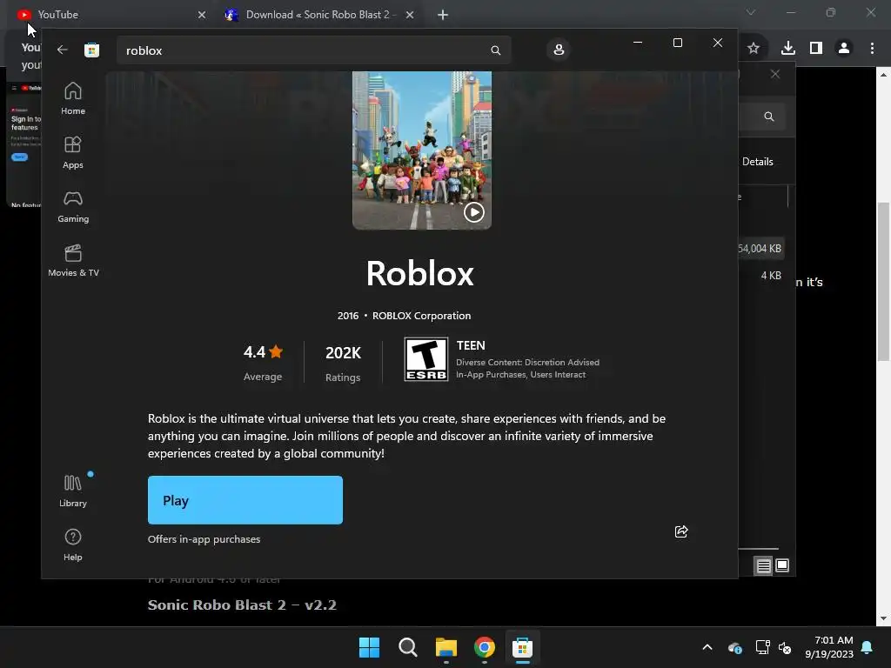Open Chrome three-dot menu
This screenshot has width=891, height=668.
(x=872, y=49)
